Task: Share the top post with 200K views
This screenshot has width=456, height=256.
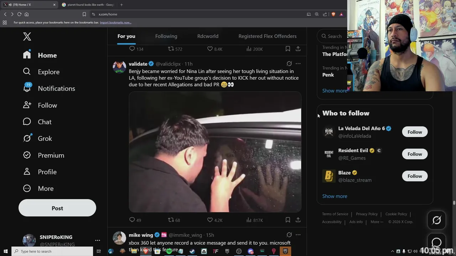Action: pyautogui.click(x=298, y=49)
